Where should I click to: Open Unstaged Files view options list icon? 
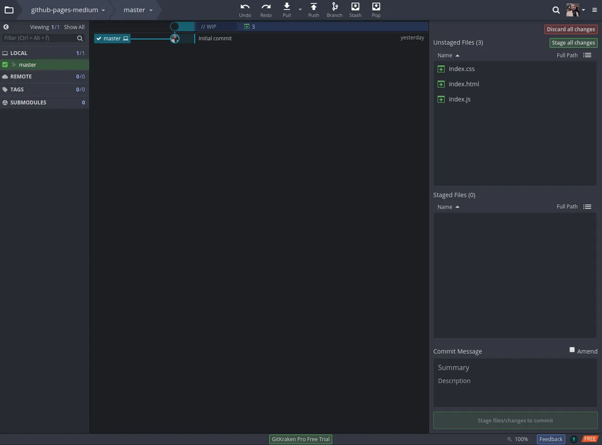[x=587, y=55]
